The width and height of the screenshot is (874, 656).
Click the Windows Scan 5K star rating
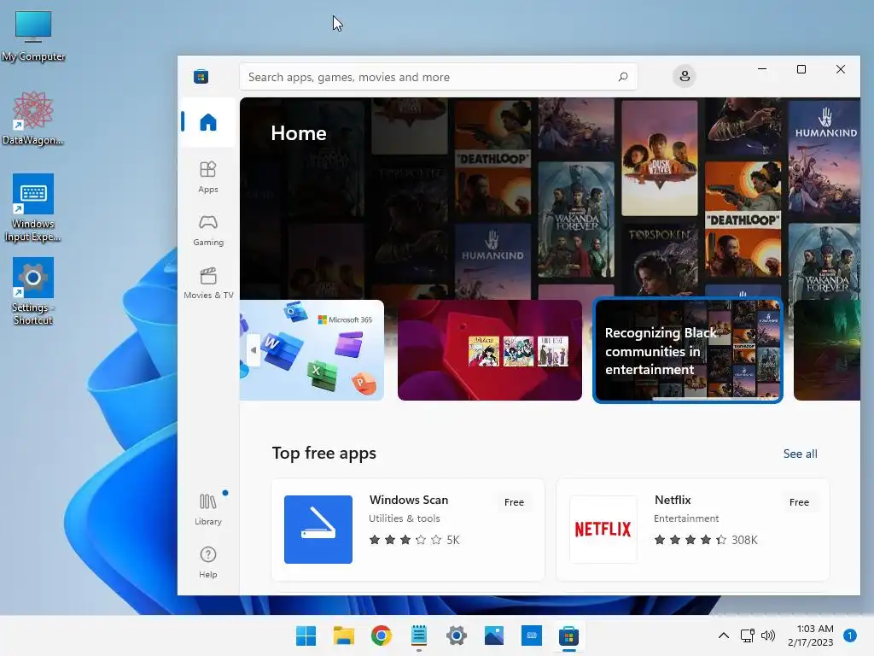(x=414, y=540)
